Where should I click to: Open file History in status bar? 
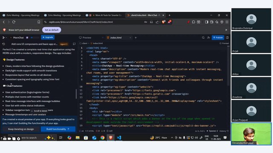click(224, 131)
